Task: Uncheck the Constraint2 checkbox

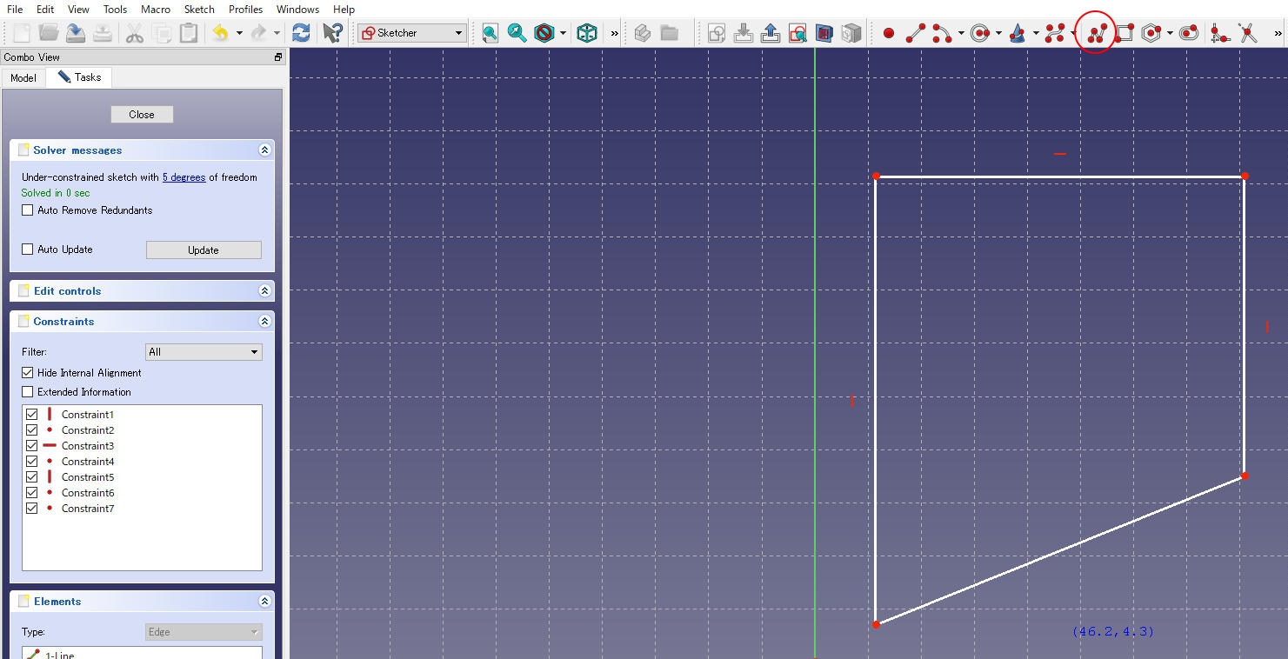Action: pos(32,430)
